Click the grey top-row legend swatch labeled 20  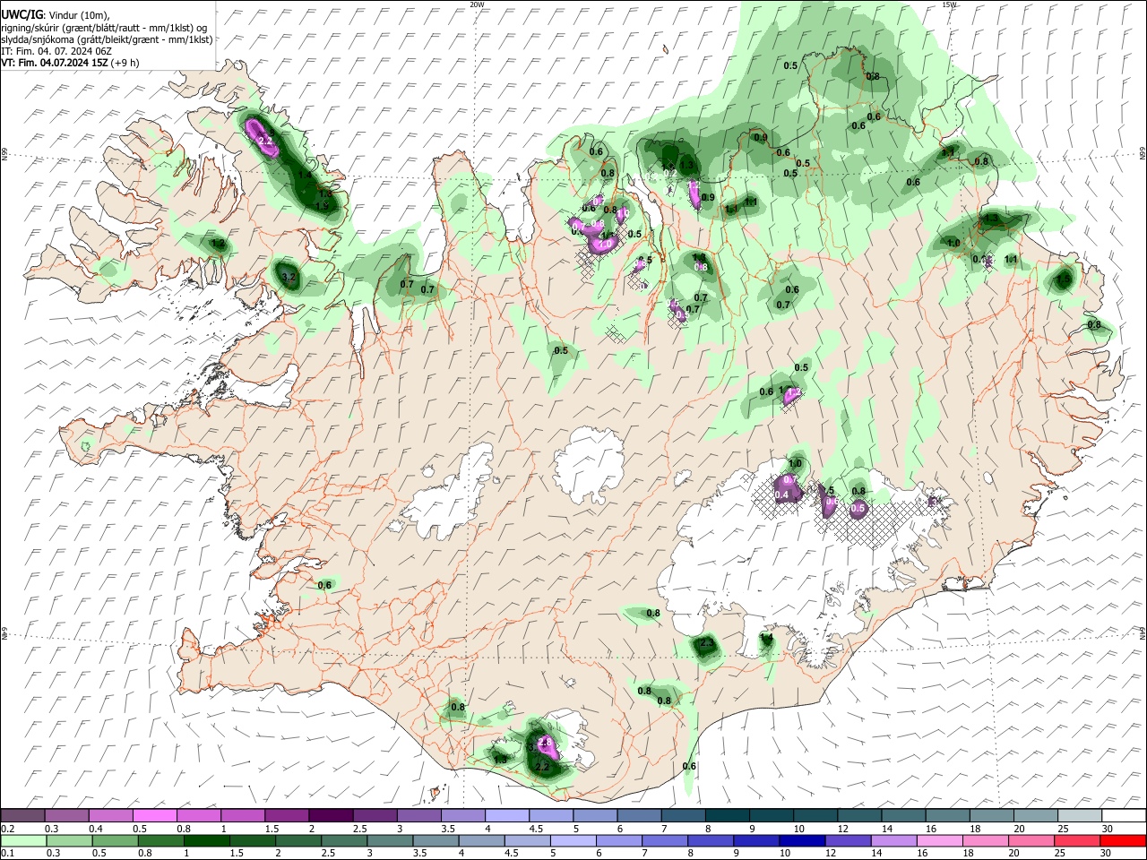(x=1036, y=816)
